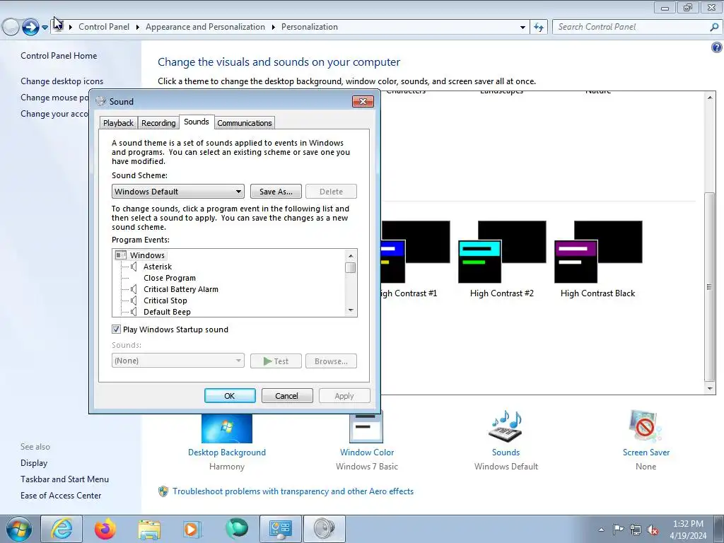This screenshot has width=724, height=543.
Task: Click the Windows category icon in Program Events
Action: click(121, 255)
